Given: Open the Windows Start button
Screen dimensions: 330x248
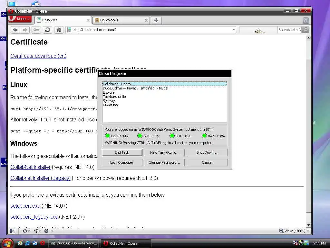Looking at the screenshot, I should (7, 243).
